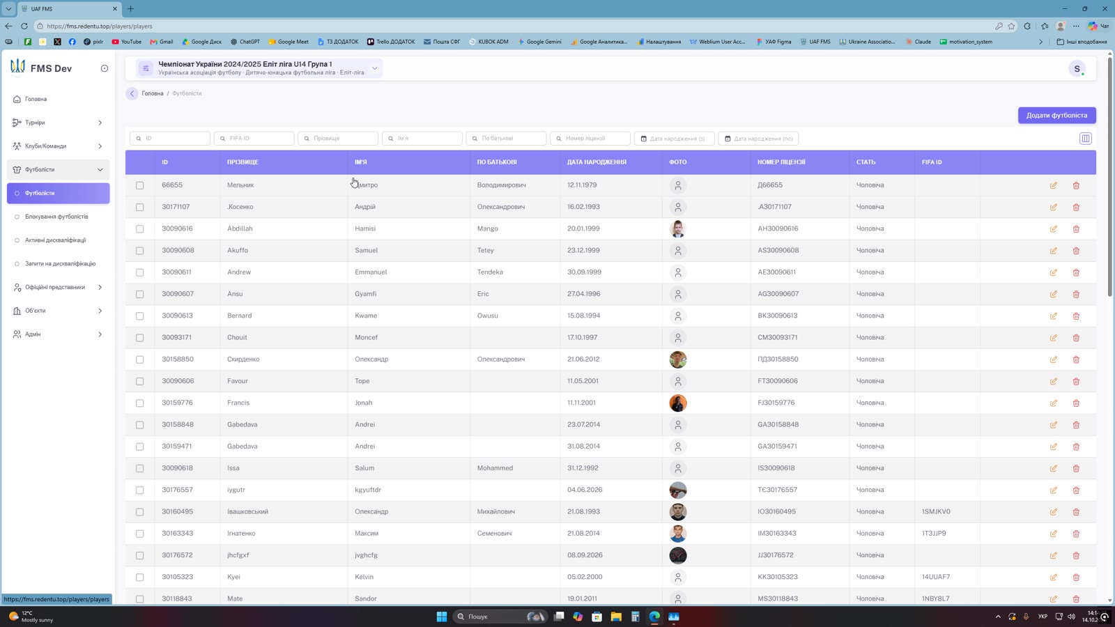
Task: Open user avatar S menu
Action: pos(1077,68)
